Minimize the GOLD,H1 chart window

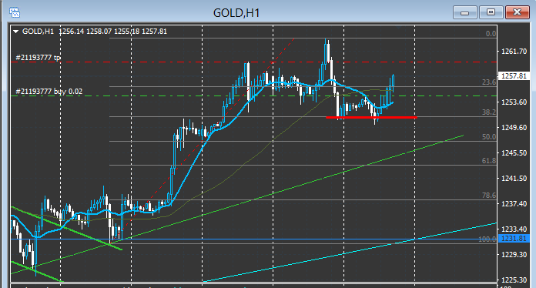464,12
